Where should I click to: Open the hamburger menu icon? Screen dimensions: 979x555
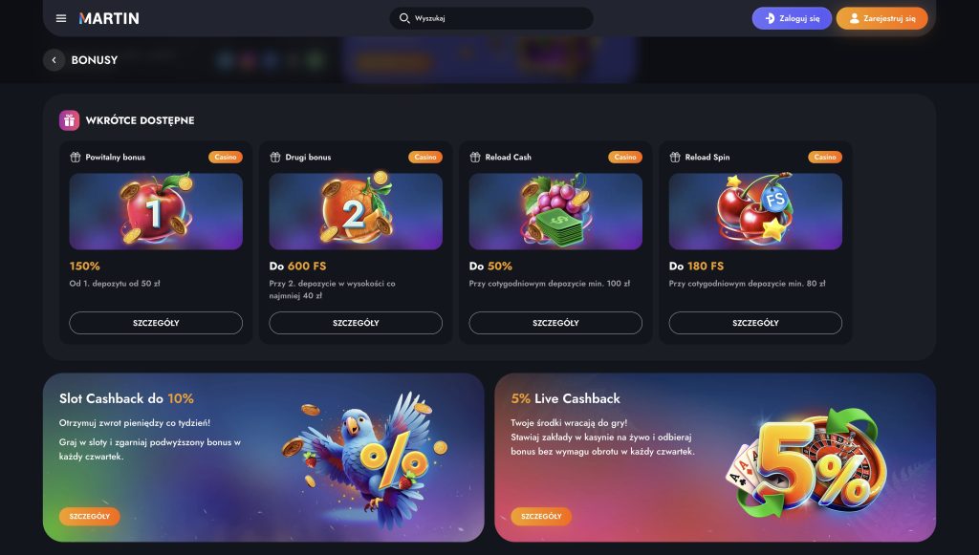pyautogui.click(x=61, y=18)
